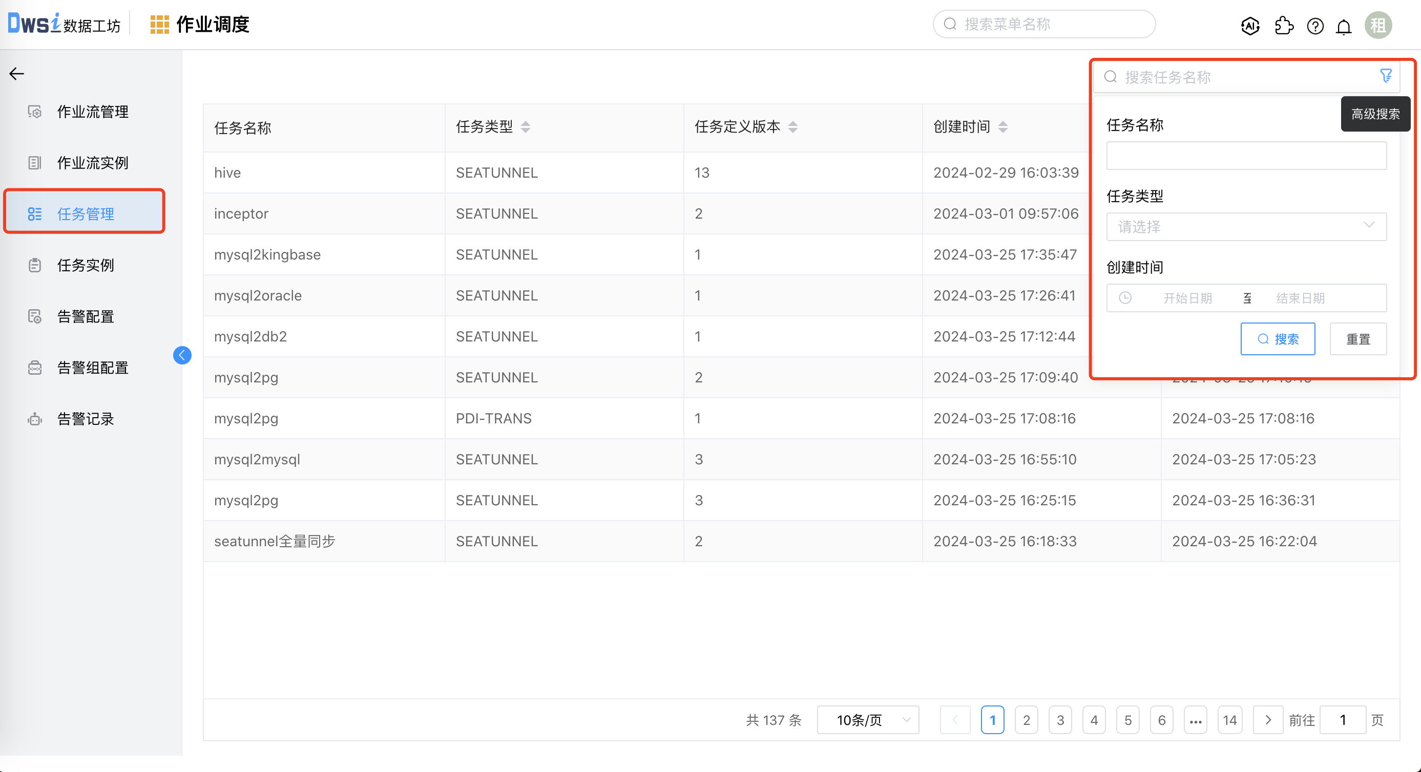The image size is (1421, 772).
Task: Open the notifications bell
Action: point(1344,26)
